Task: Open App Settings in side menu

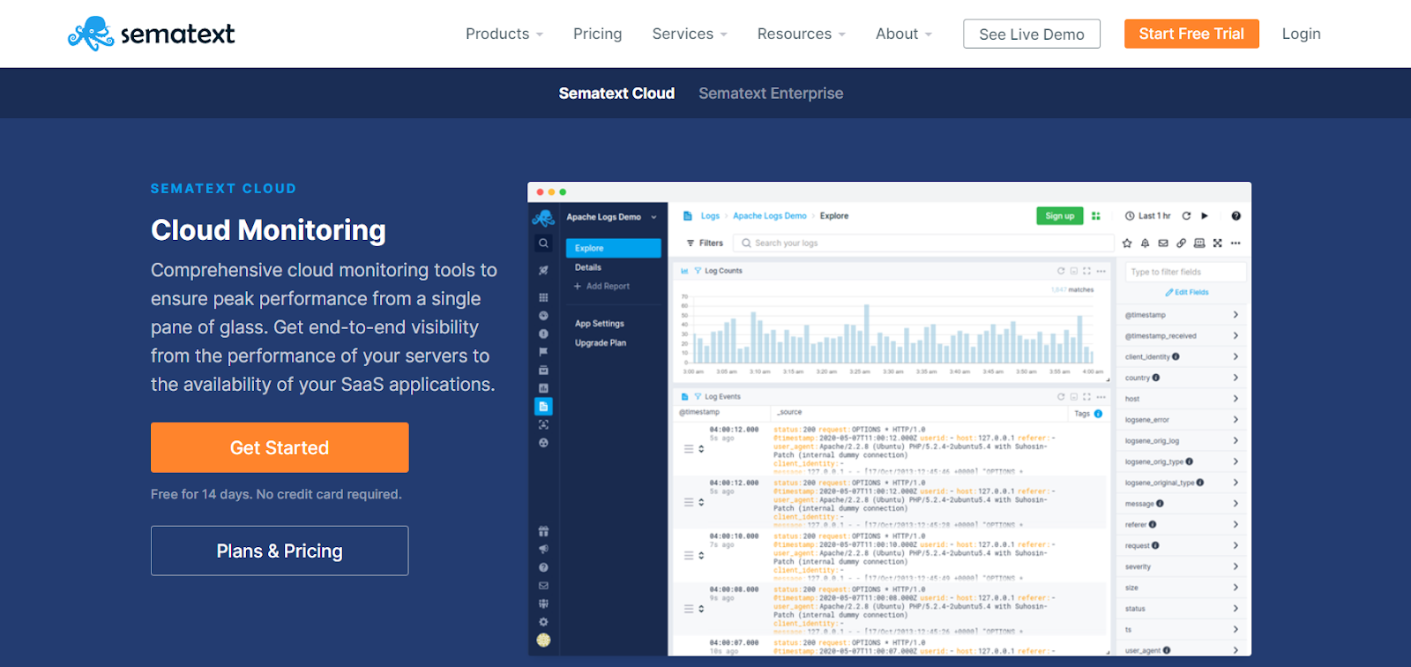Action: tap(600, 324)
